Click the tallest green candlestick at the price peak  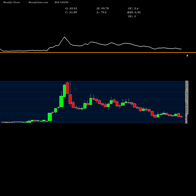pyautogui.click(x=64, y=91)
